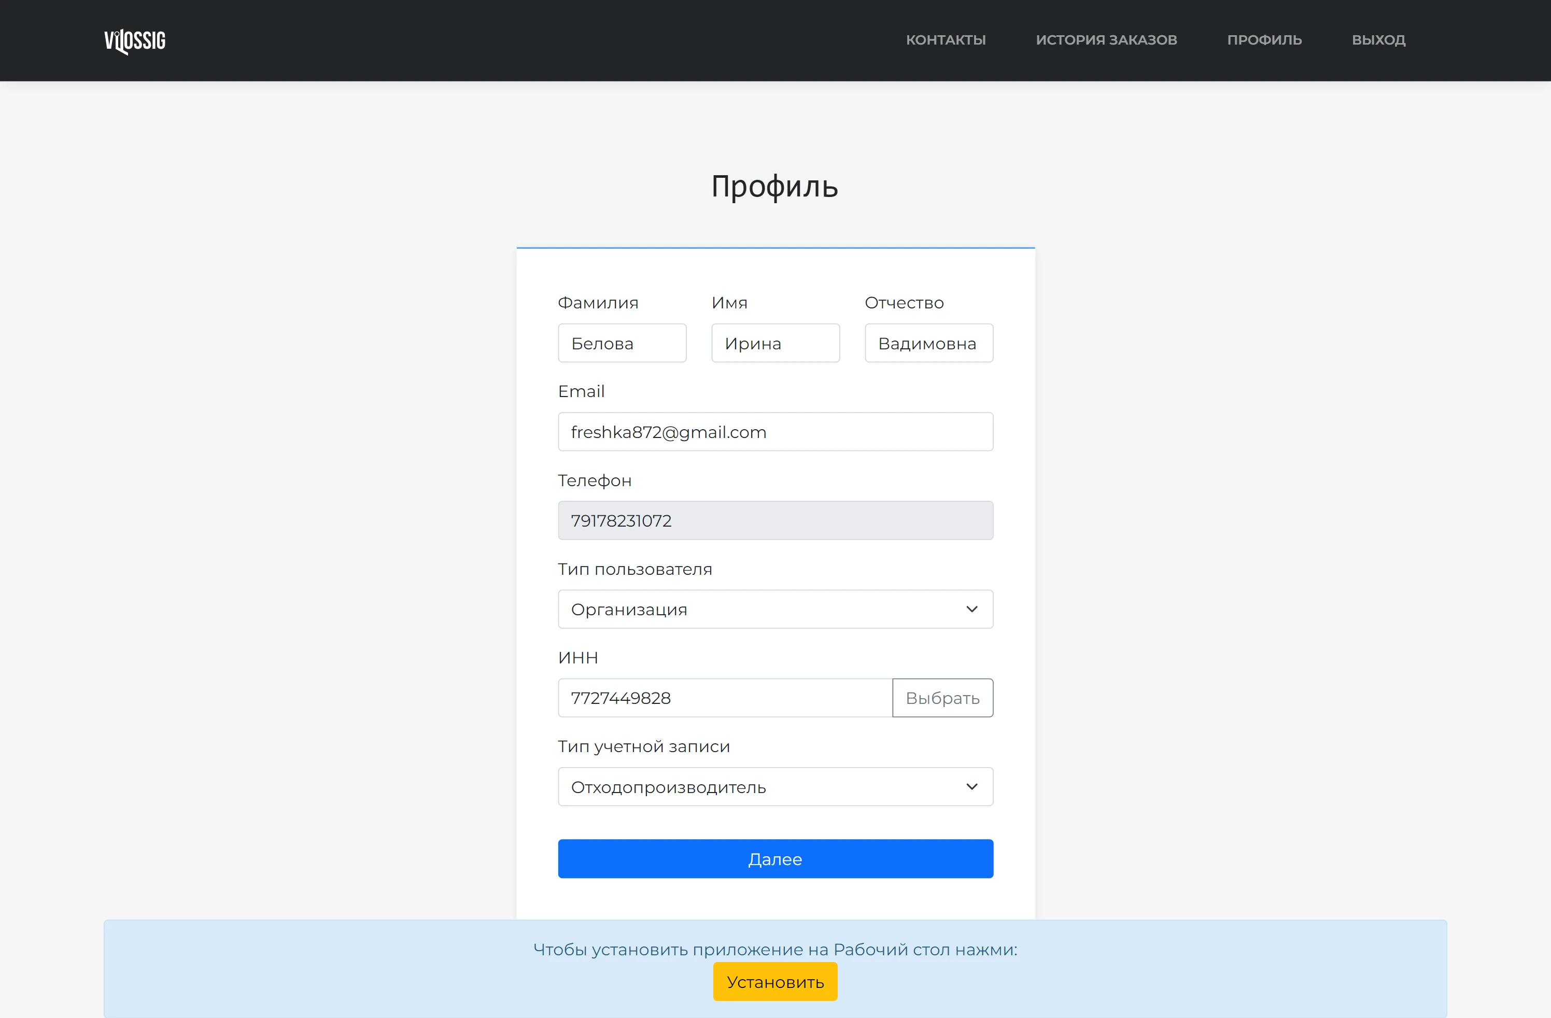The image size is (1551, 1018).
Task: Submit form with the Далее button
Action: click(776, 858)
